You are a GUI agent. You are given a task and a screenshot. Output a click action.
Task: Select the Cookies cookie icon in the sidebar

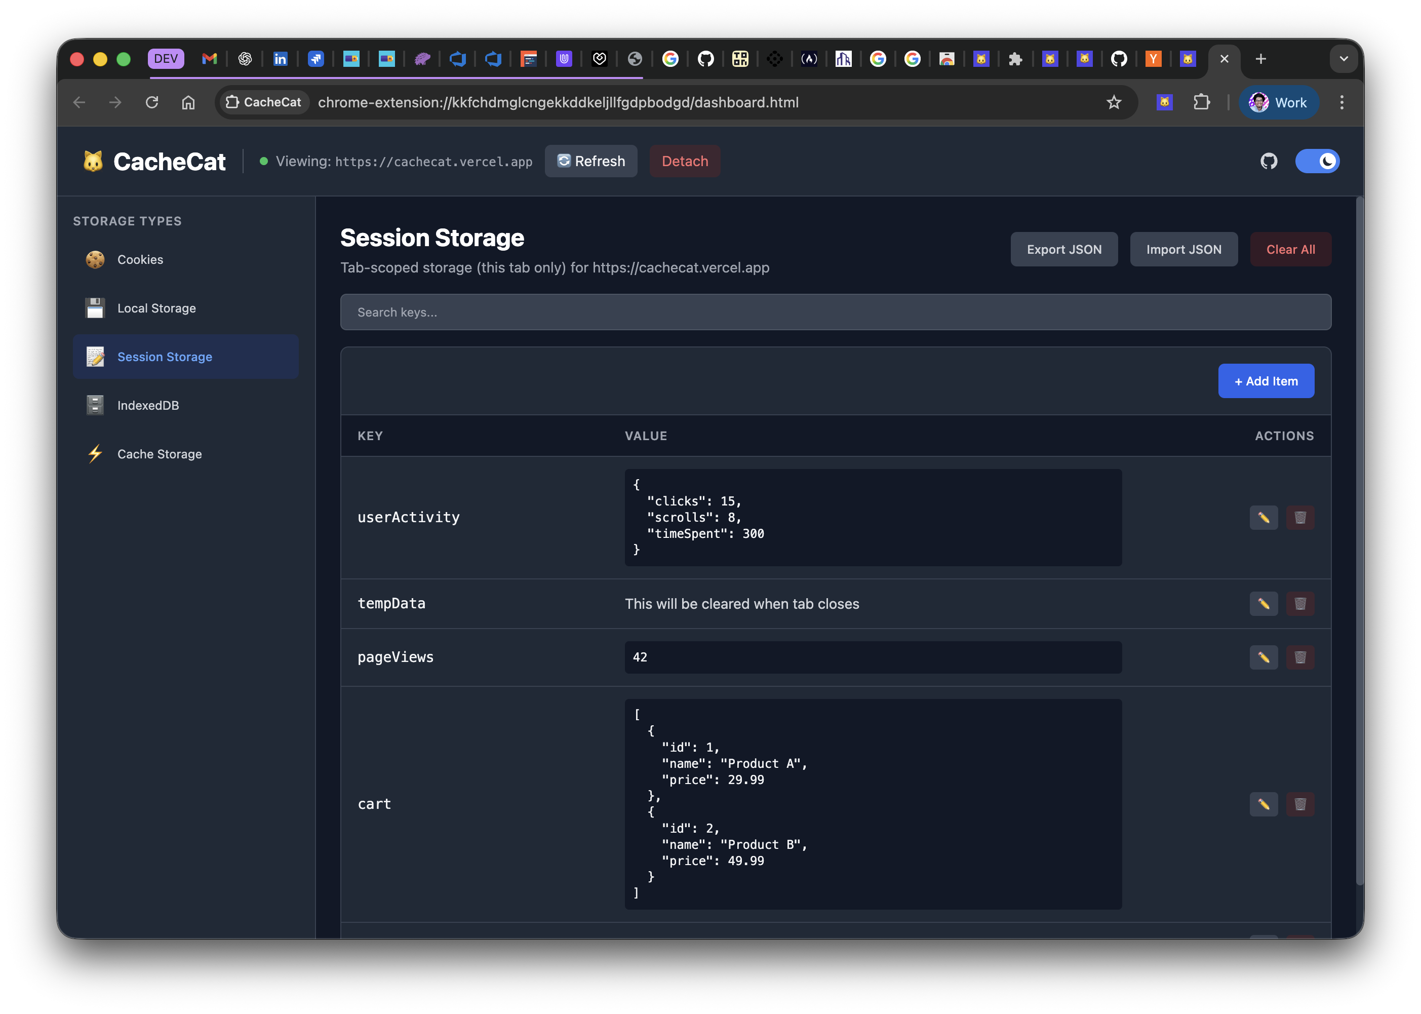click(x=95, y=260)
